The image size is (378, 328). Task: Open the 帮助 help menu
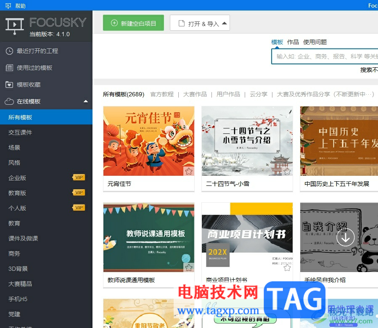(20, 5)
